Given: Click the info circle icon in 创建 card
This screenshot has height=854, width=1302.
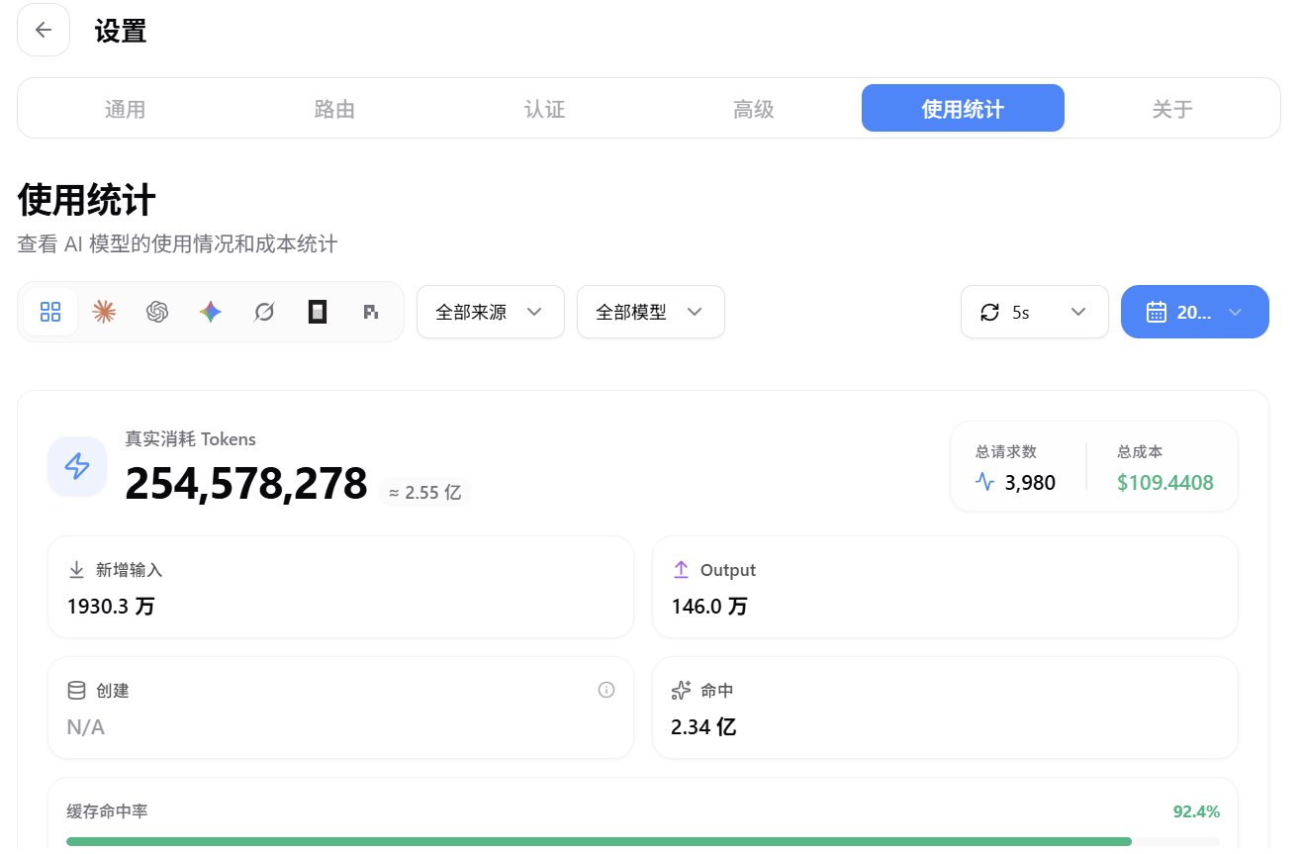Looking at the screenshot, I should coord(606,690).
